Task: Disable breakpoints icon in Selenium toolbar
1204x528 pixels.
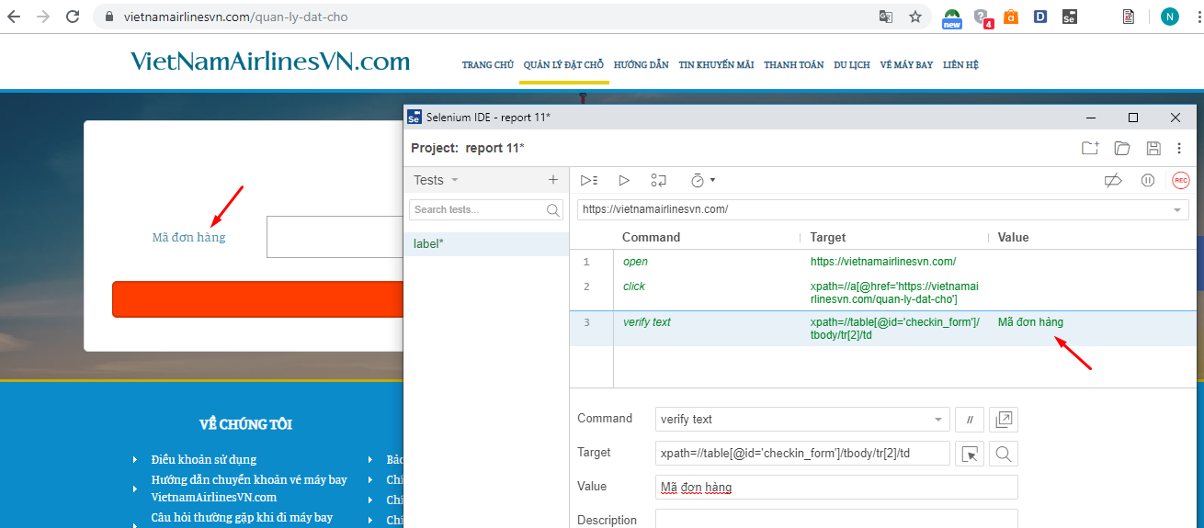Action: (x=1113, y=180)
